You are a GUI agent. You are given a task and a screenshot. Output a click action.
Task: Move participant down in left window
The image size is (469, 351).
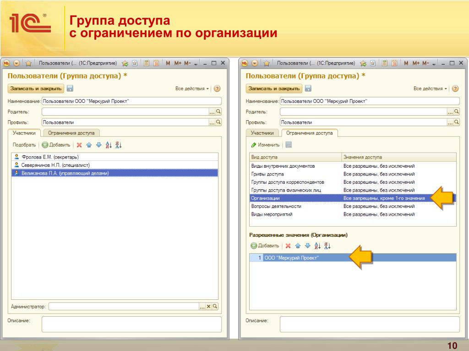coord(99,145)
